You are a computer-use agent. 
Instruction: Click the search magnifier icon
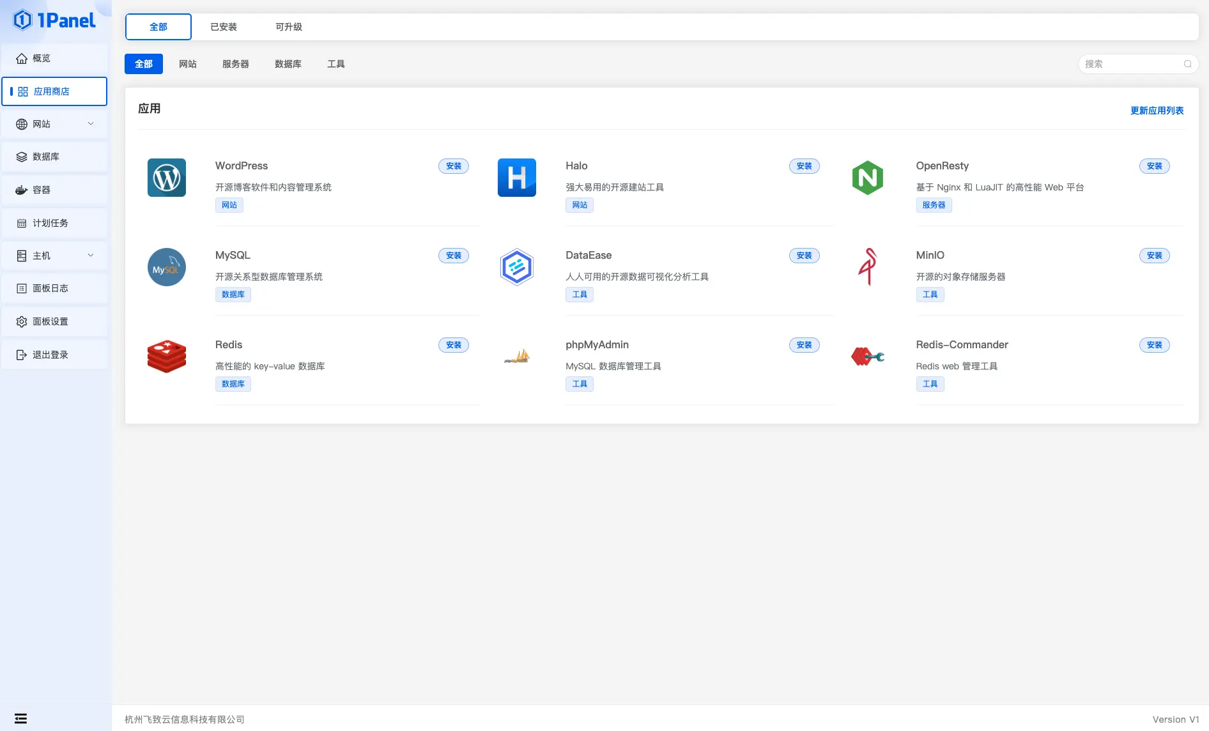tap(1188, 64)
